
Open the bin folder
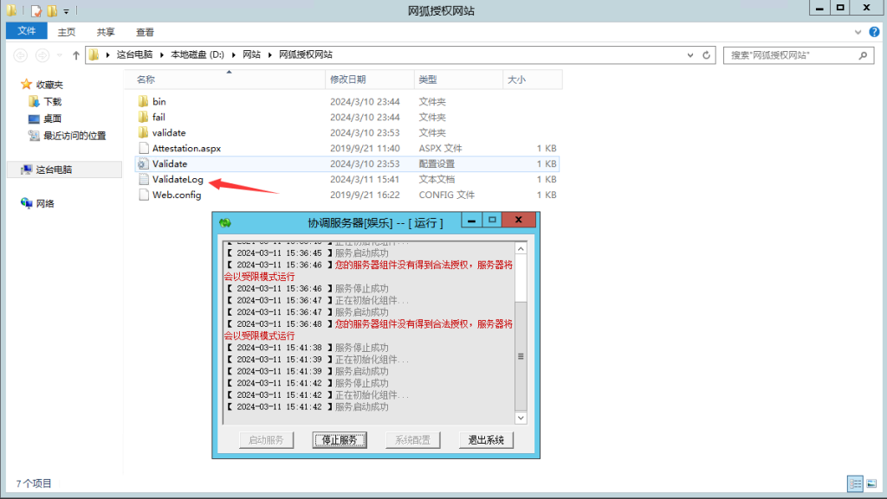coord(159,101)
